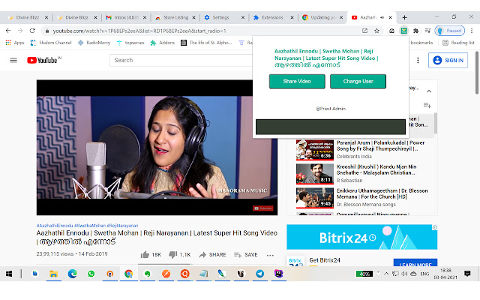Click the YouTube Search field

click(182, 60)
